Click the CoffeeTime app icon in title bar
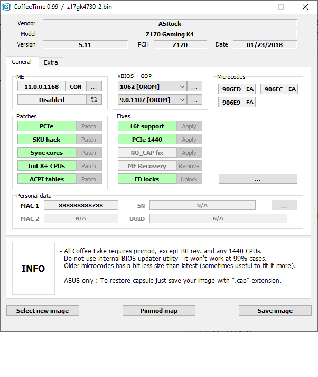 point(6,7)
